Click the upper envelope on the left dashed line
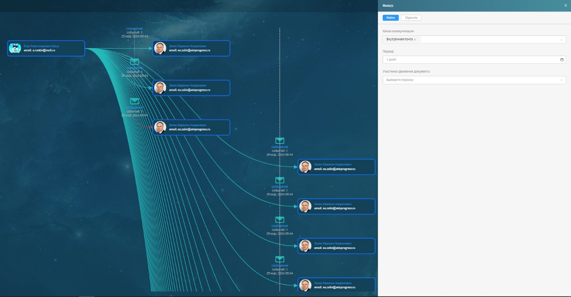The width and height of the screenshot is (571, 297). (x=134, y=62)
